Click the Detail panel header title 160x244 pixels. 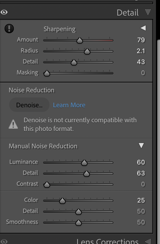coord(127,12)
